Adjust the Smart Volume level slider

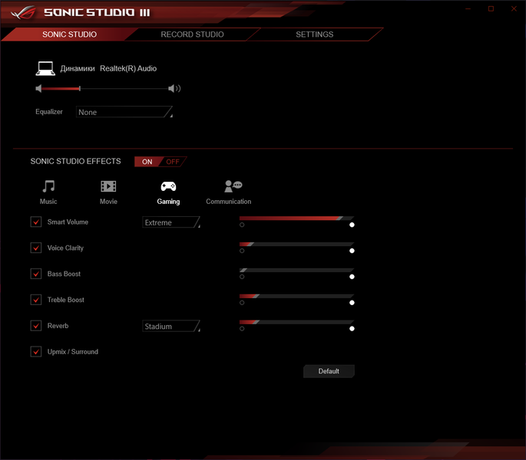pos(296,218)
